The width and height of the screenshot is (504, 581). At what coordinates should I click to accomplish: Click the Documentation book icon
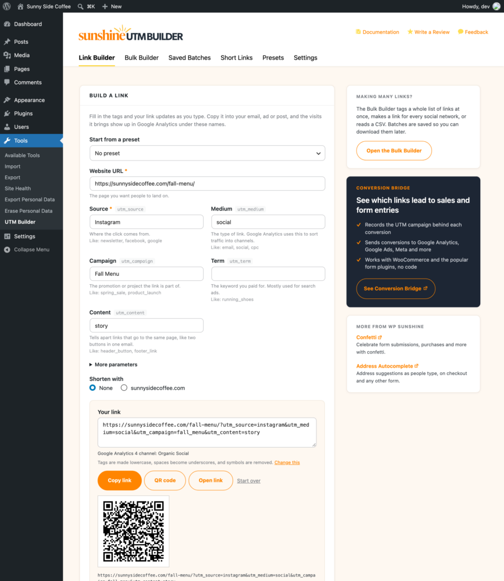(358, 32)
